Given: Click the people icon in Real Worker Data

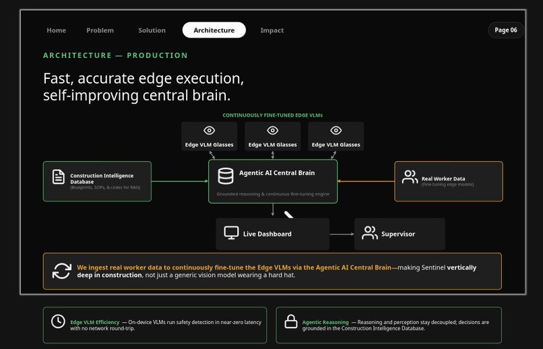Looking at the screenshot, I should point(410,177).
